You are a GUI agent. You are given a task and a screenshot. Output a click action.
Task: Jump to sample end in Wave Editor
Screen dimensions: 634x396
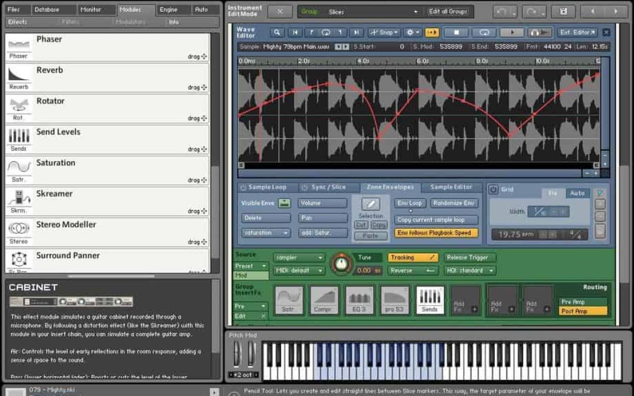pos(356,32)
